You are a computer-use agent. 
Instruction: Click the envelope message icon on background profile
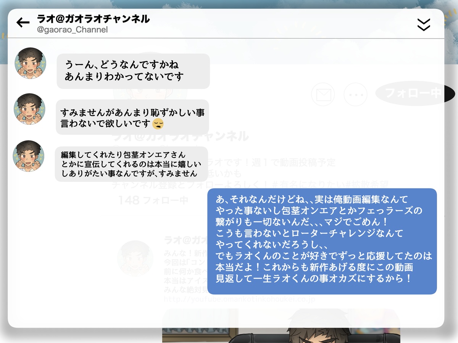coord(323,94)
